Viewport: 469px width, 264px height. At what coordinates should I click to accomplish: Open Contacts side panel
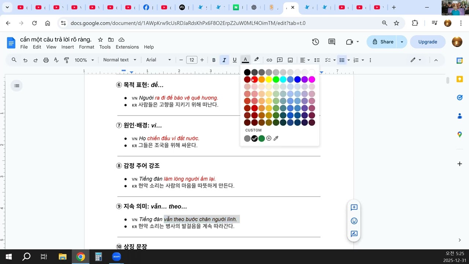pos(459,116)
